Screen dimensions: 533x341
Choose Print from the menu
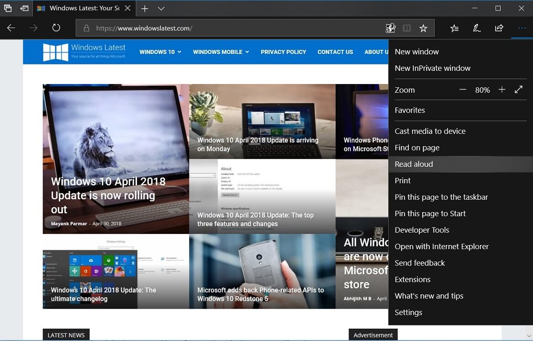(x=460, y=181)
